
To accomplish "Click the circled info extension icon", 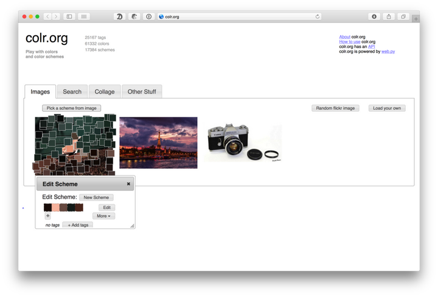I will 149,16.
